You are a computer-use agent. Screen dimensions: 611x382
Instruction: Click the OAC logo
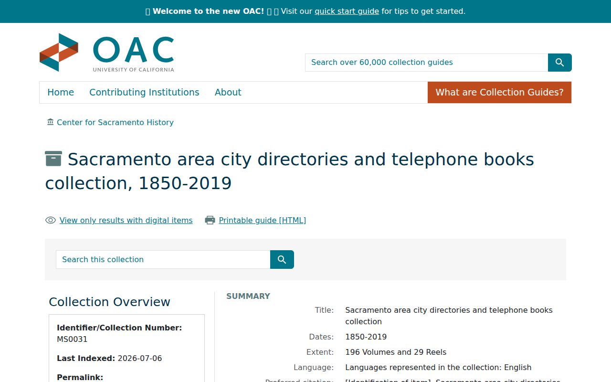point(107,53)
